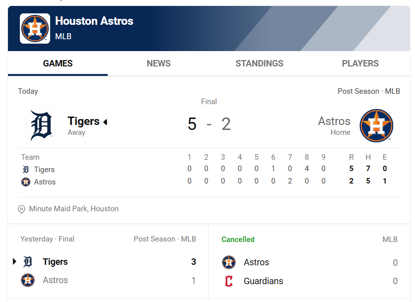The image size is (415, 302).
Task: Click Tigers logo in yesterday's game
Action: click(x=28, y=262)
